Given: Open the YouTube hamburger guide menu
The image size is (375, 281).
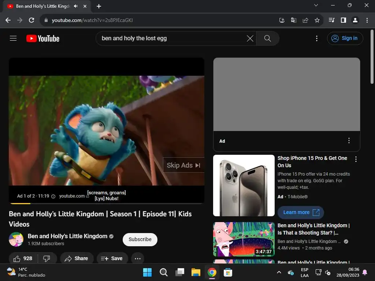Looking at the screenshot, I should (x=13, y=38).
